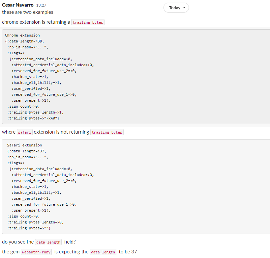The image size is (270, 258).
Task: Open the Today date jump dropdown
Action: 176,8
